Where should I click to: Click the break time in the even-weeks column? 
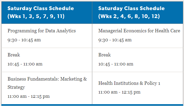point(116,64)
